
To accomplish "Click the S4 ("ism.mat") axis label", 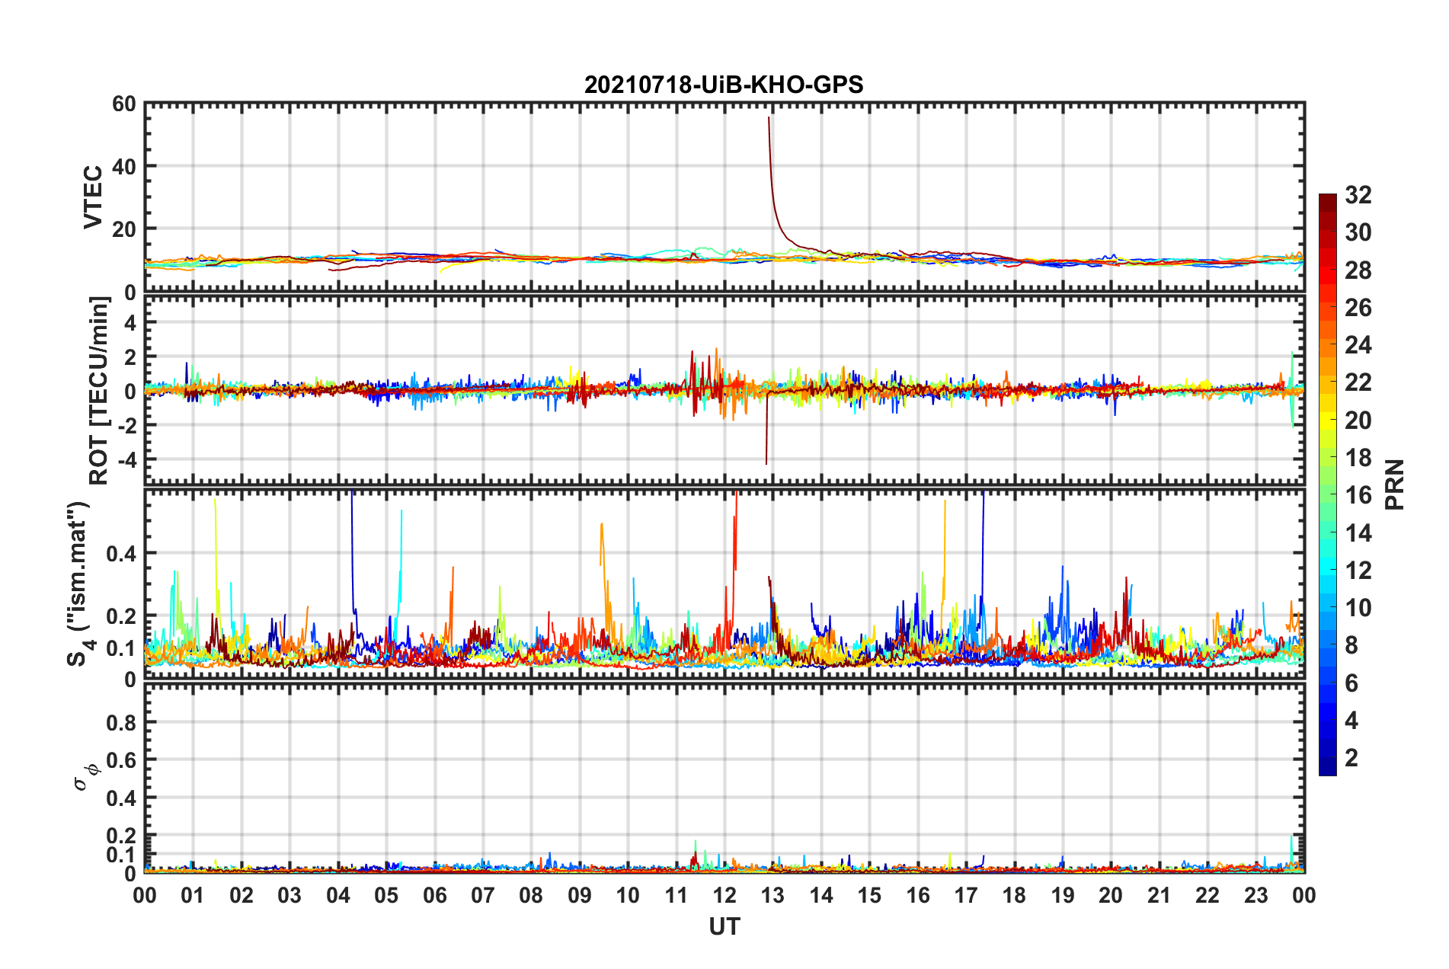I will (79, 584).
